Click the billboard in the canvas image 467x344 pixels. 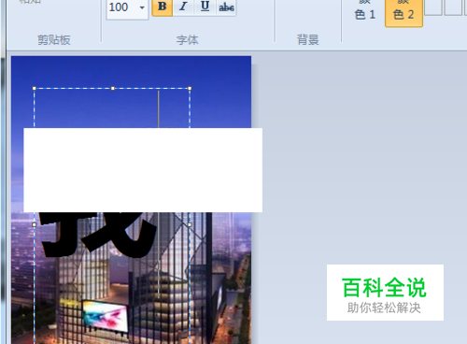tap(106, 316)
